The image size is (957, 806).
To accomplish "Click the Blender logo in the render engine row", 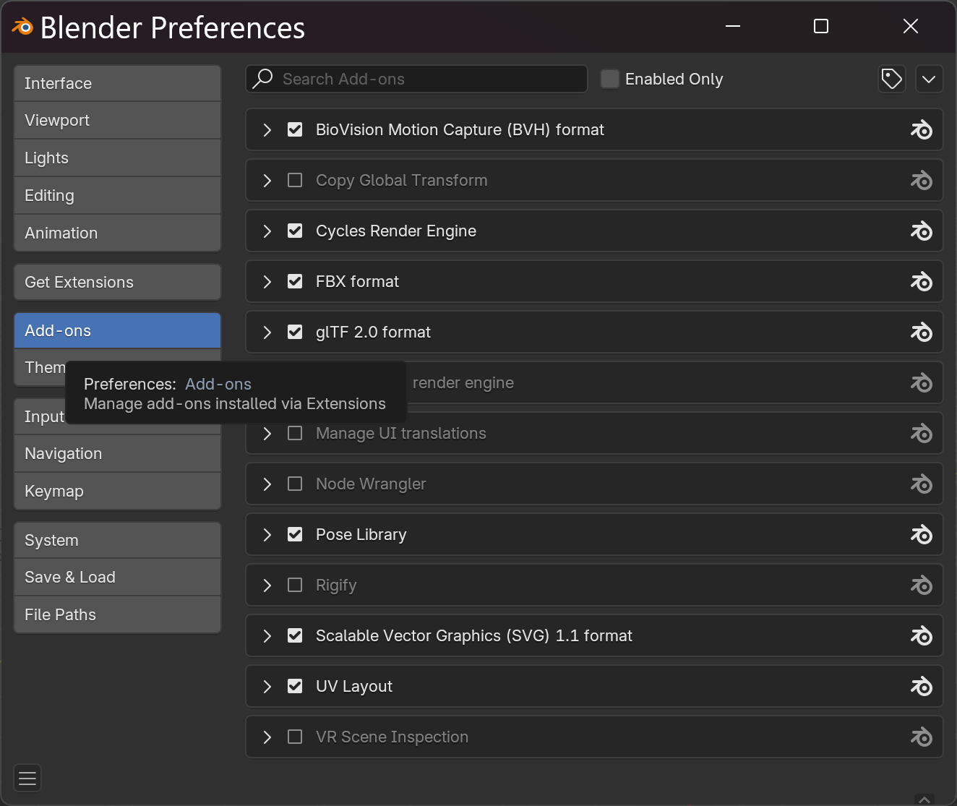I will click(921, 383).
